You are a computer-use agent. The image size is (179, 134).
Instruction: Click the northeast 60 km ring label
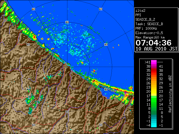101,9
